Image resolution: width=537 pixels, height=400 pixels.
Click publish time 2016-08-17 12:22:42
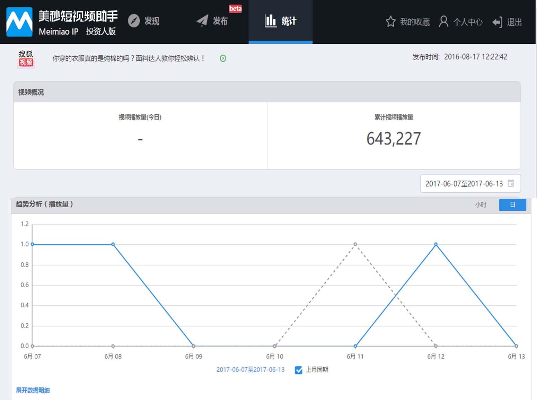click(x=476, y=57)
